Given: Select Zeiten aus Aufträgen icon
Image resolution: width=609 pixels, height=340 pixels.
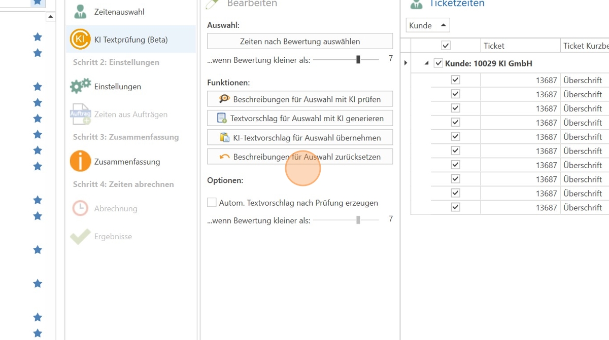Looking at the screenshot, I should pos(80,115).
